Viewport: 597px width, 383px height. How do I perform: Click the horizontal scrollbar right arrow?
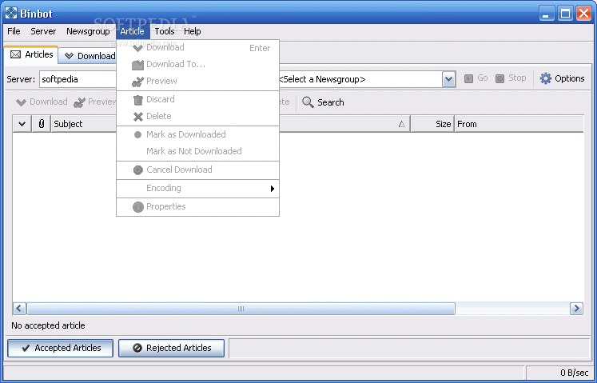(x=576, y=309)
